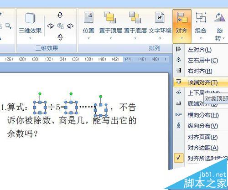Click the 组合 button label
This screenshot has width=228, height=190.
[x=201, y=31]
